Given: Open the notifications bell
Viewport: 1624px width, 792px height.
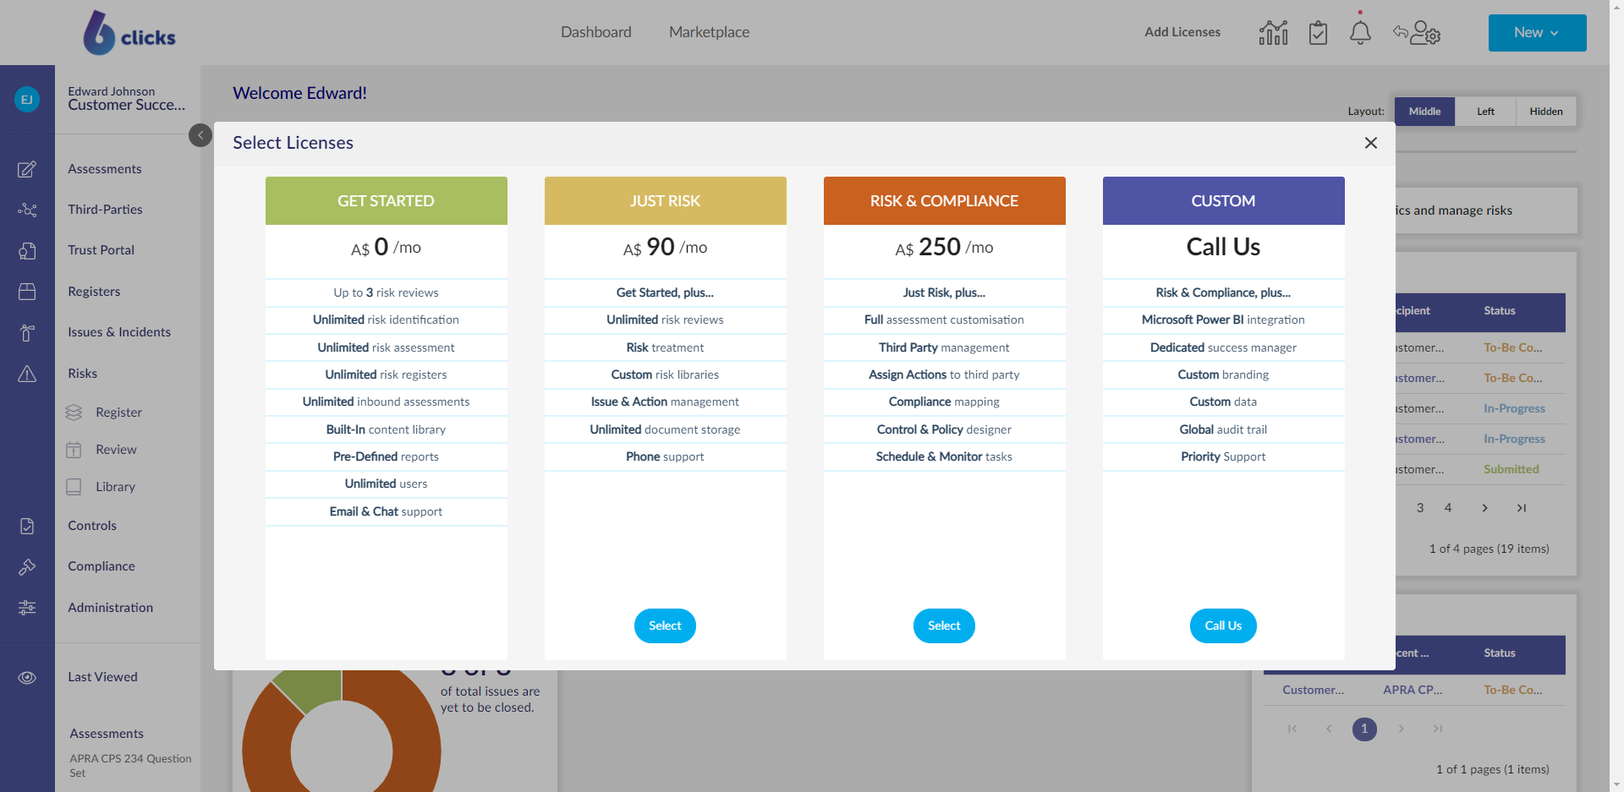Looking at the screenshot, I should [1360, 33].
